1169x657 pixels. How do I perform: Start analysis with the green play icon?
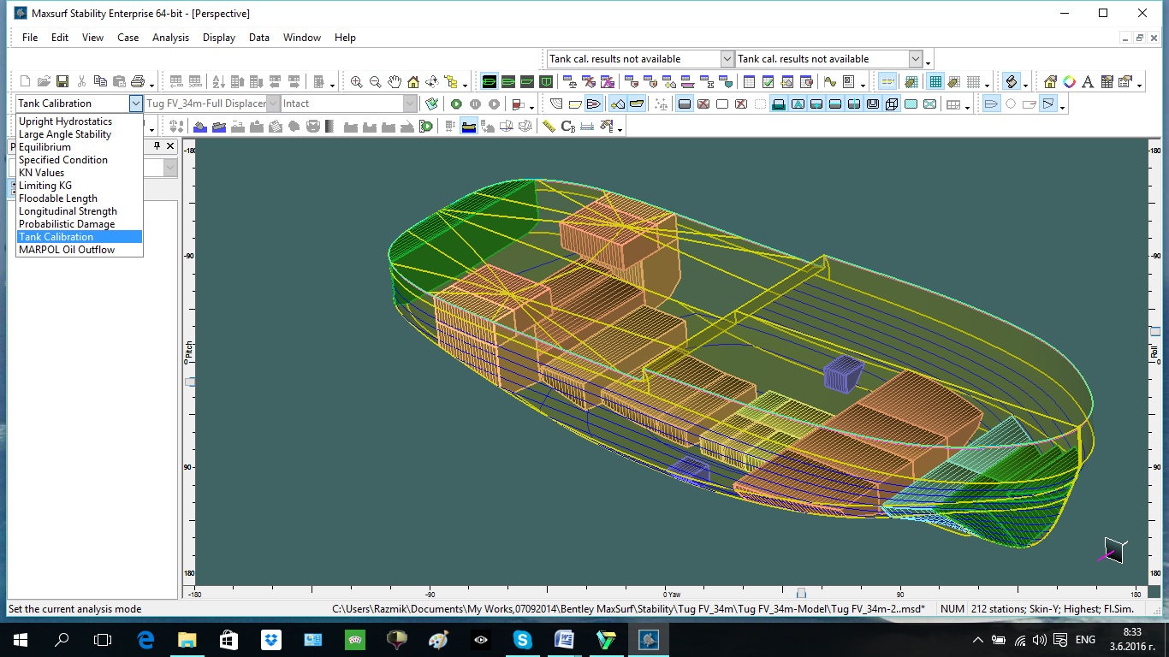456,104
